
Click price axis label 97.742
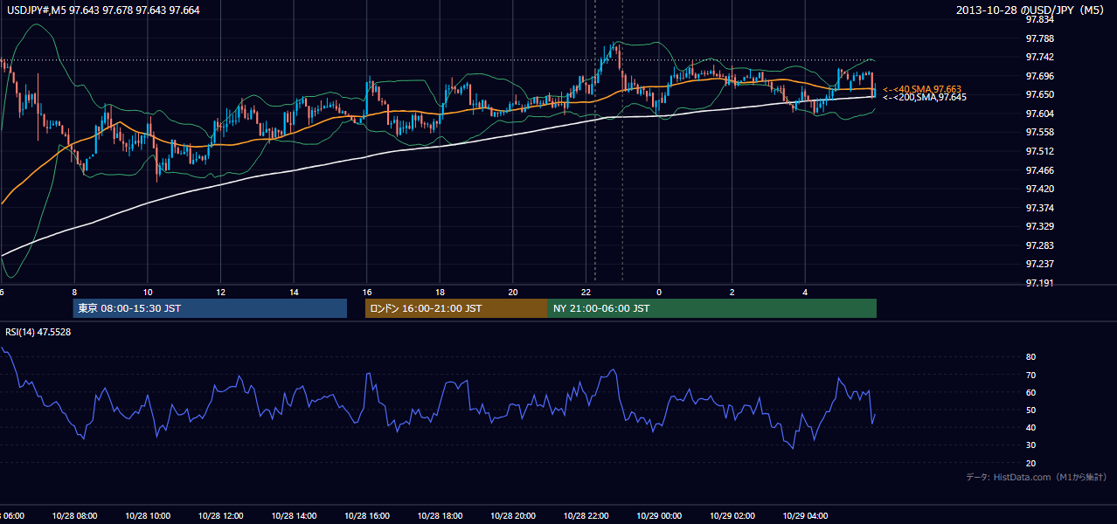[1040, 57]
